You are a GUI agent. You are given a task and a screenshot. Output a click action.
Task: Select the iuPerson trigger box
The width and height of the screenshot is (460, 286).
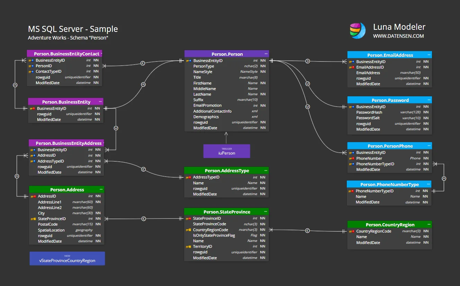tap(227, 151)
